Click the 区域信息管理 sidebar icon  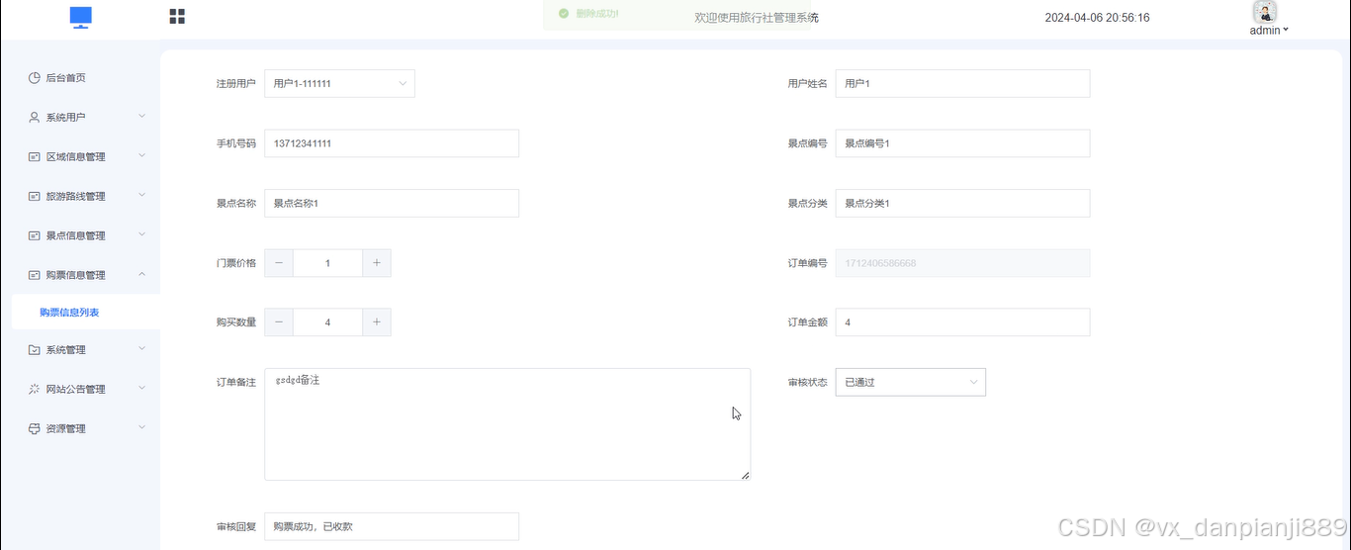[35, 156]
